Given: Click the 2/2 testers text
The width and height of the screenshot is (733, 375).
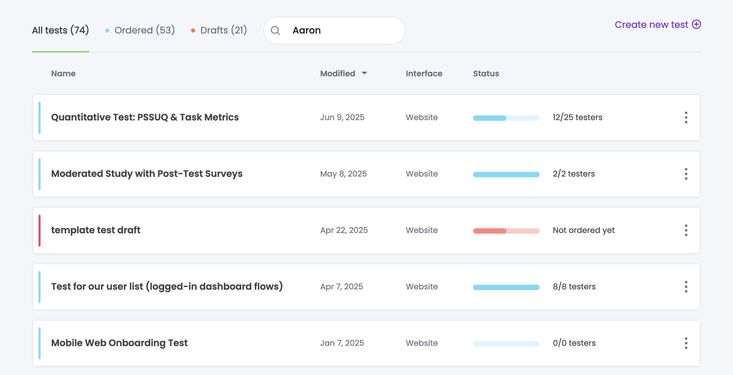Looking at the screenshot, I should click(574, 174).
